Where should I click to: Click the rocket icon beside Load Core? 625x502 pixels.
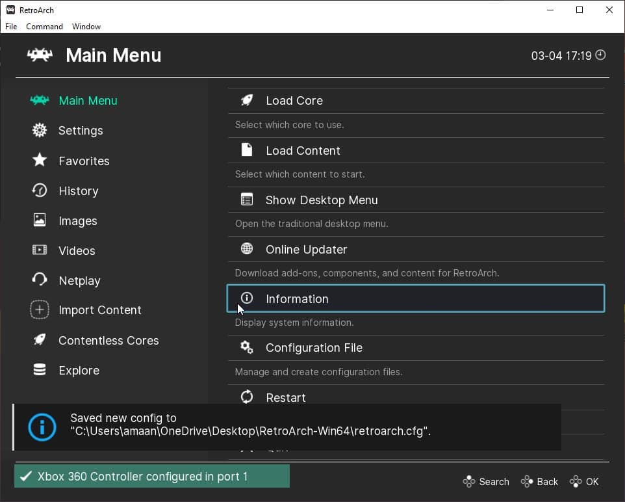tap(247, 100)
